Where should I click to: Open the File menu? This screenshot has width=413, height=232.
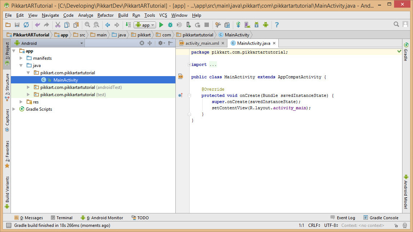point(8,15)
